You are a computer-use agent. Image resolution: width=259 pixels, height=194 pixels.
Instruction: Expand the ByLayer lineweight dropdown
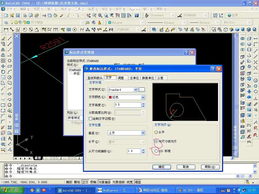[x=218, y=22]
